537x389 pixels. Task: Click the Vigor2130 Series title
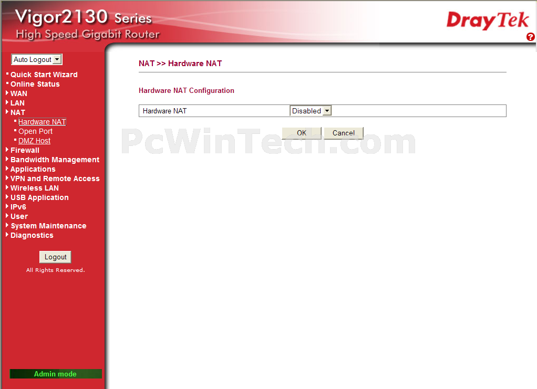83,17
